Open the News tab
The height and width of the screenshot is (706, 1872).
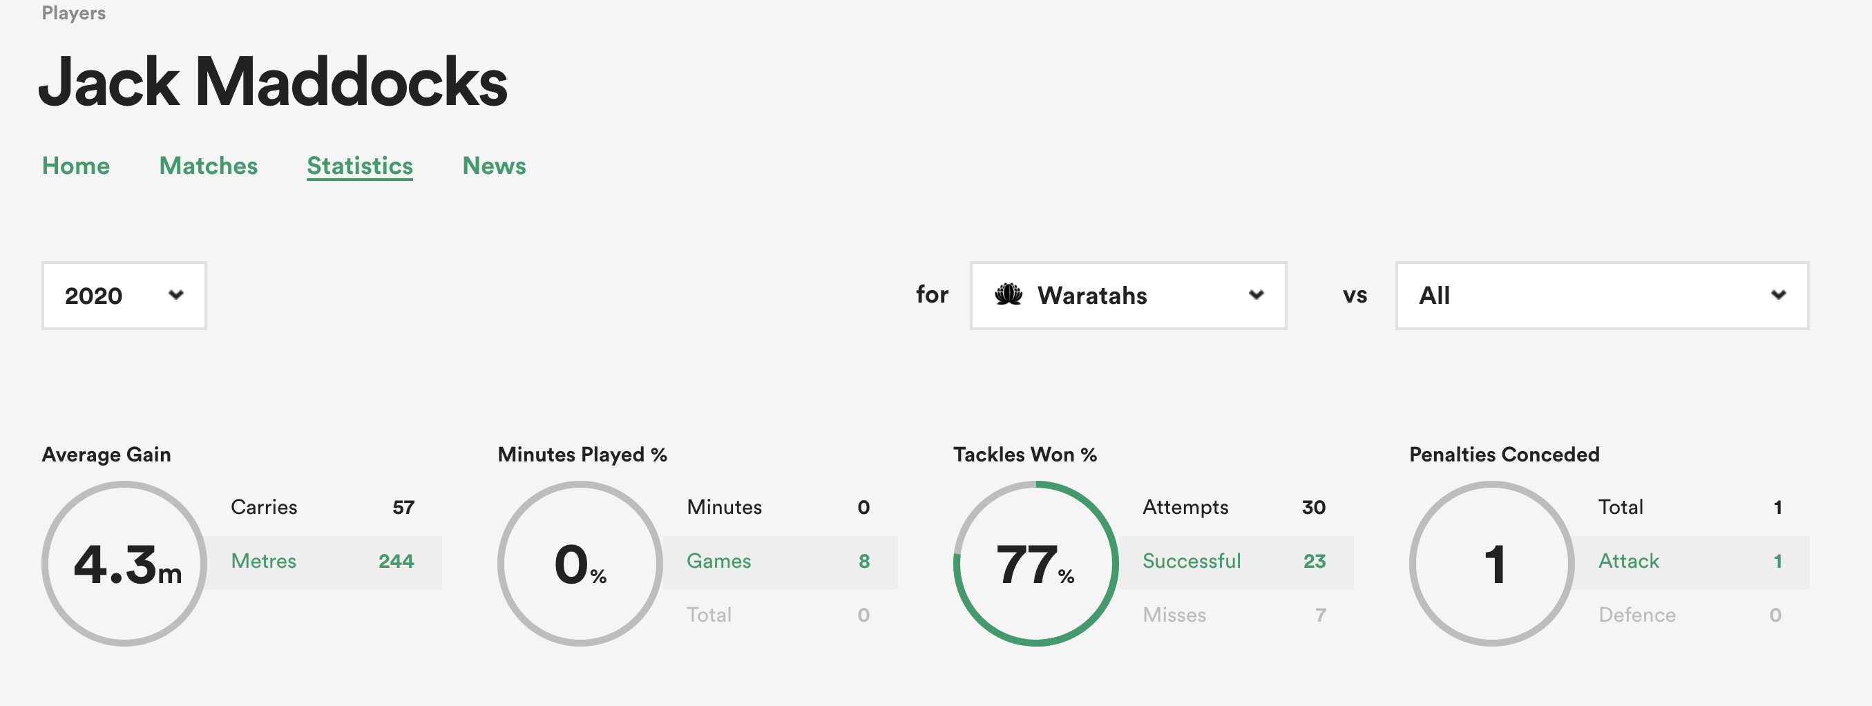click(x=494, y=166)
